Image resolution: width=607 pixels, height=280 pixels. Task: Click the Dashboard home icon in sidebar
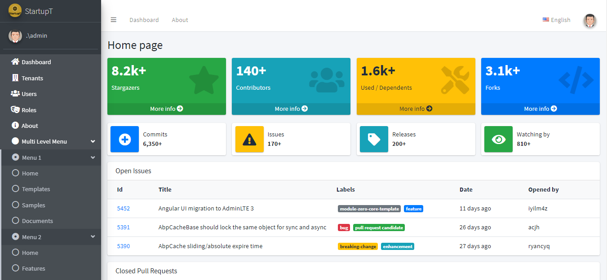15,62
